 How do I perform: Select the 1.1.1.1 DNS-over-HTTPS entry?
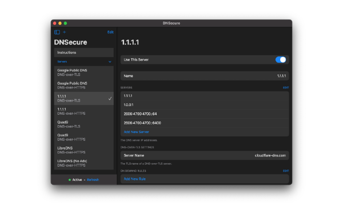pos(84,111)
